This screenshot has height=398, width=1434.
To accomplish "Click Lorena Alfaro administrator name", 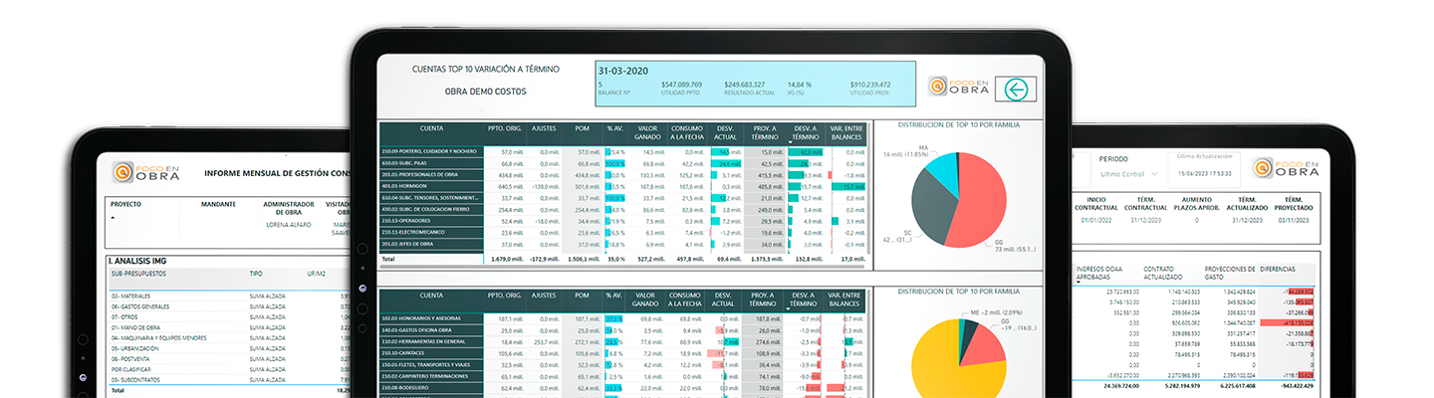I will pyautogui.click(x=288, y=225).
